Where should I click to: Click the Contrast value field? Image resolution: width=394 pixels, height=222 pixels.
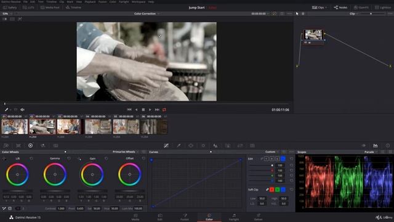[61, 208]
